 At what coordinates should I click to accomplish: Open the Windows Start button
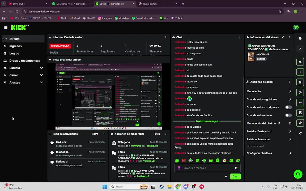[x=105, y=187]
